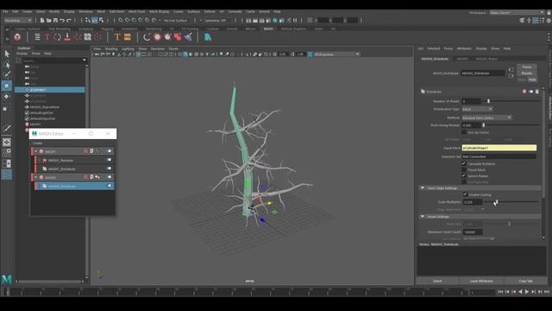Viewport: 552px width, 311px height.
Task: Open the Outliner search filter dropdown arrow
Action: pos(85,60)
